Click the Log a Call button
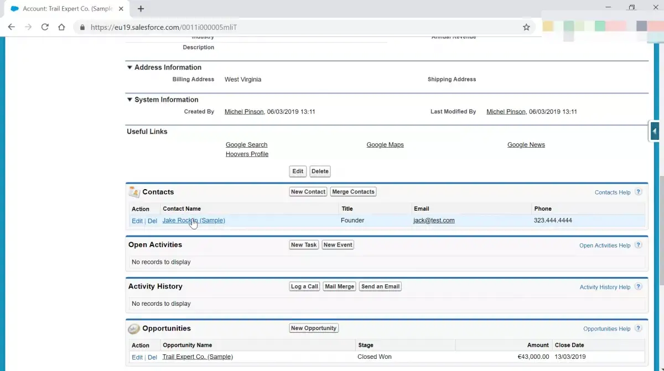 pos(305,286)
